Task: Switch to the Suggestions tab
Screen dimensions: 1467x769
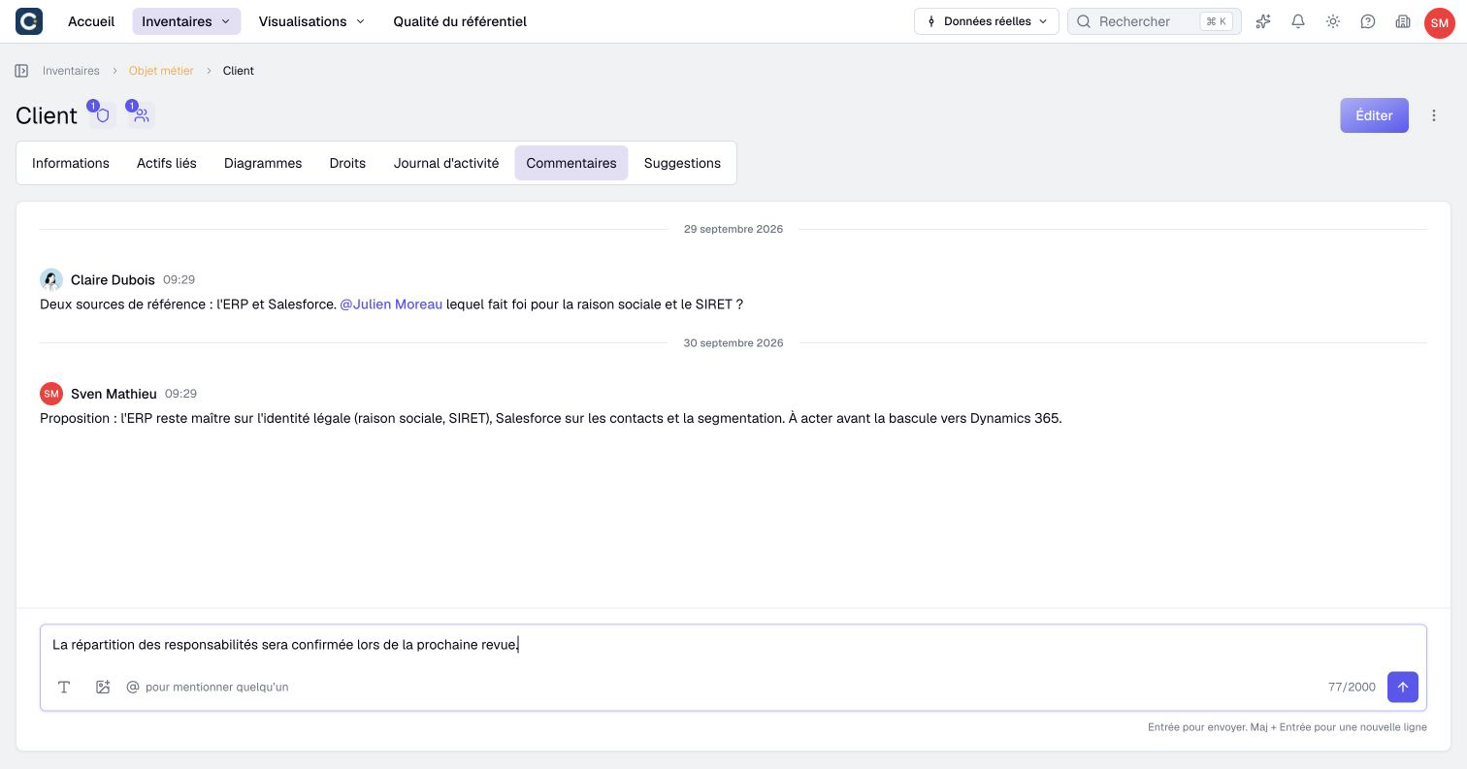Action: click(x=682, y=163)
